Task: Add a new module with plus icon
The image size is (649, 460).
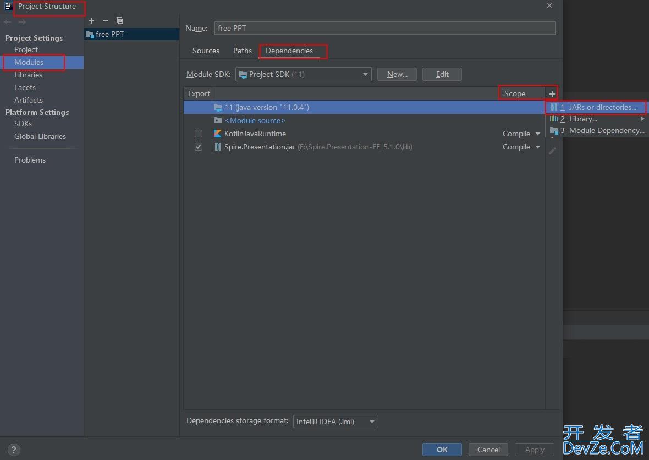Action: click(91, 21)
